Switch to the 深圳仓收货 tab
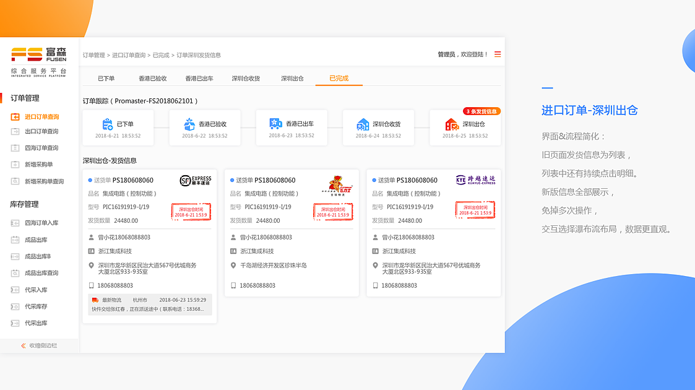This screenshot has width=695, height=390. point(246,79)
